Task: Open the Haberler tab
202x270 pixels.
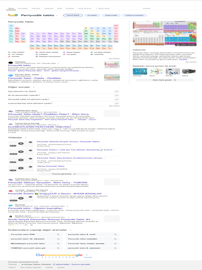Action: [49, 8]
